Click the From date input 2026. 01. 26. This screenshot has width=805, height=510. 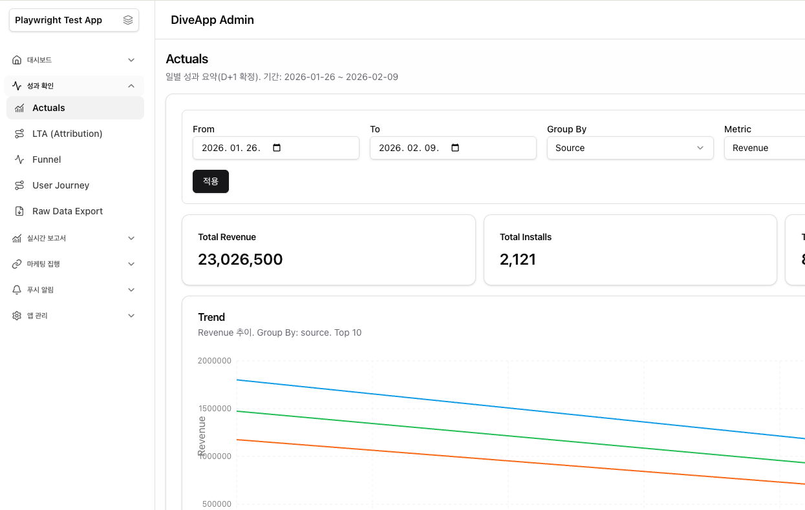[276, 148]
